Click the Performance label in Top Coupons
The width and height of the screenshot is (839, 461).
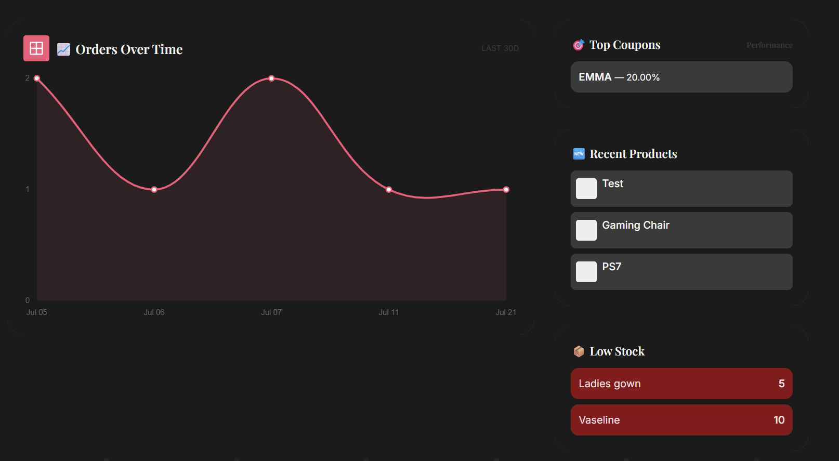point(769,45)
